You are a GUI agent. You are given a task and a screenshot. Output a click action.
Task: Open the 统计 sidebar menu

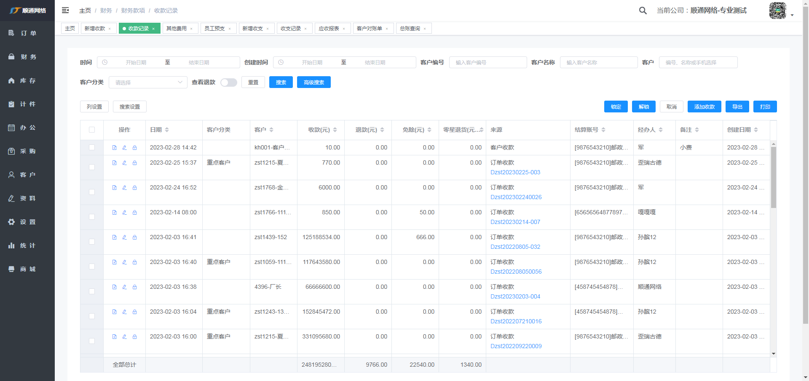pos(27,245)
